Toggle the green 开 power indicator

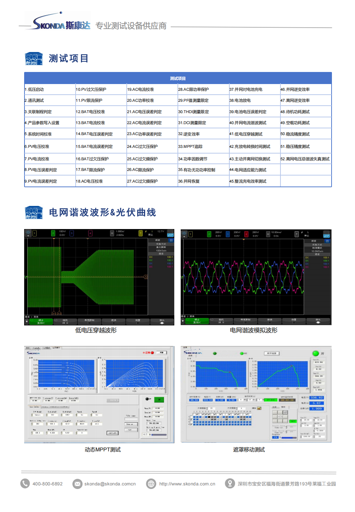(x=315, y=353)
